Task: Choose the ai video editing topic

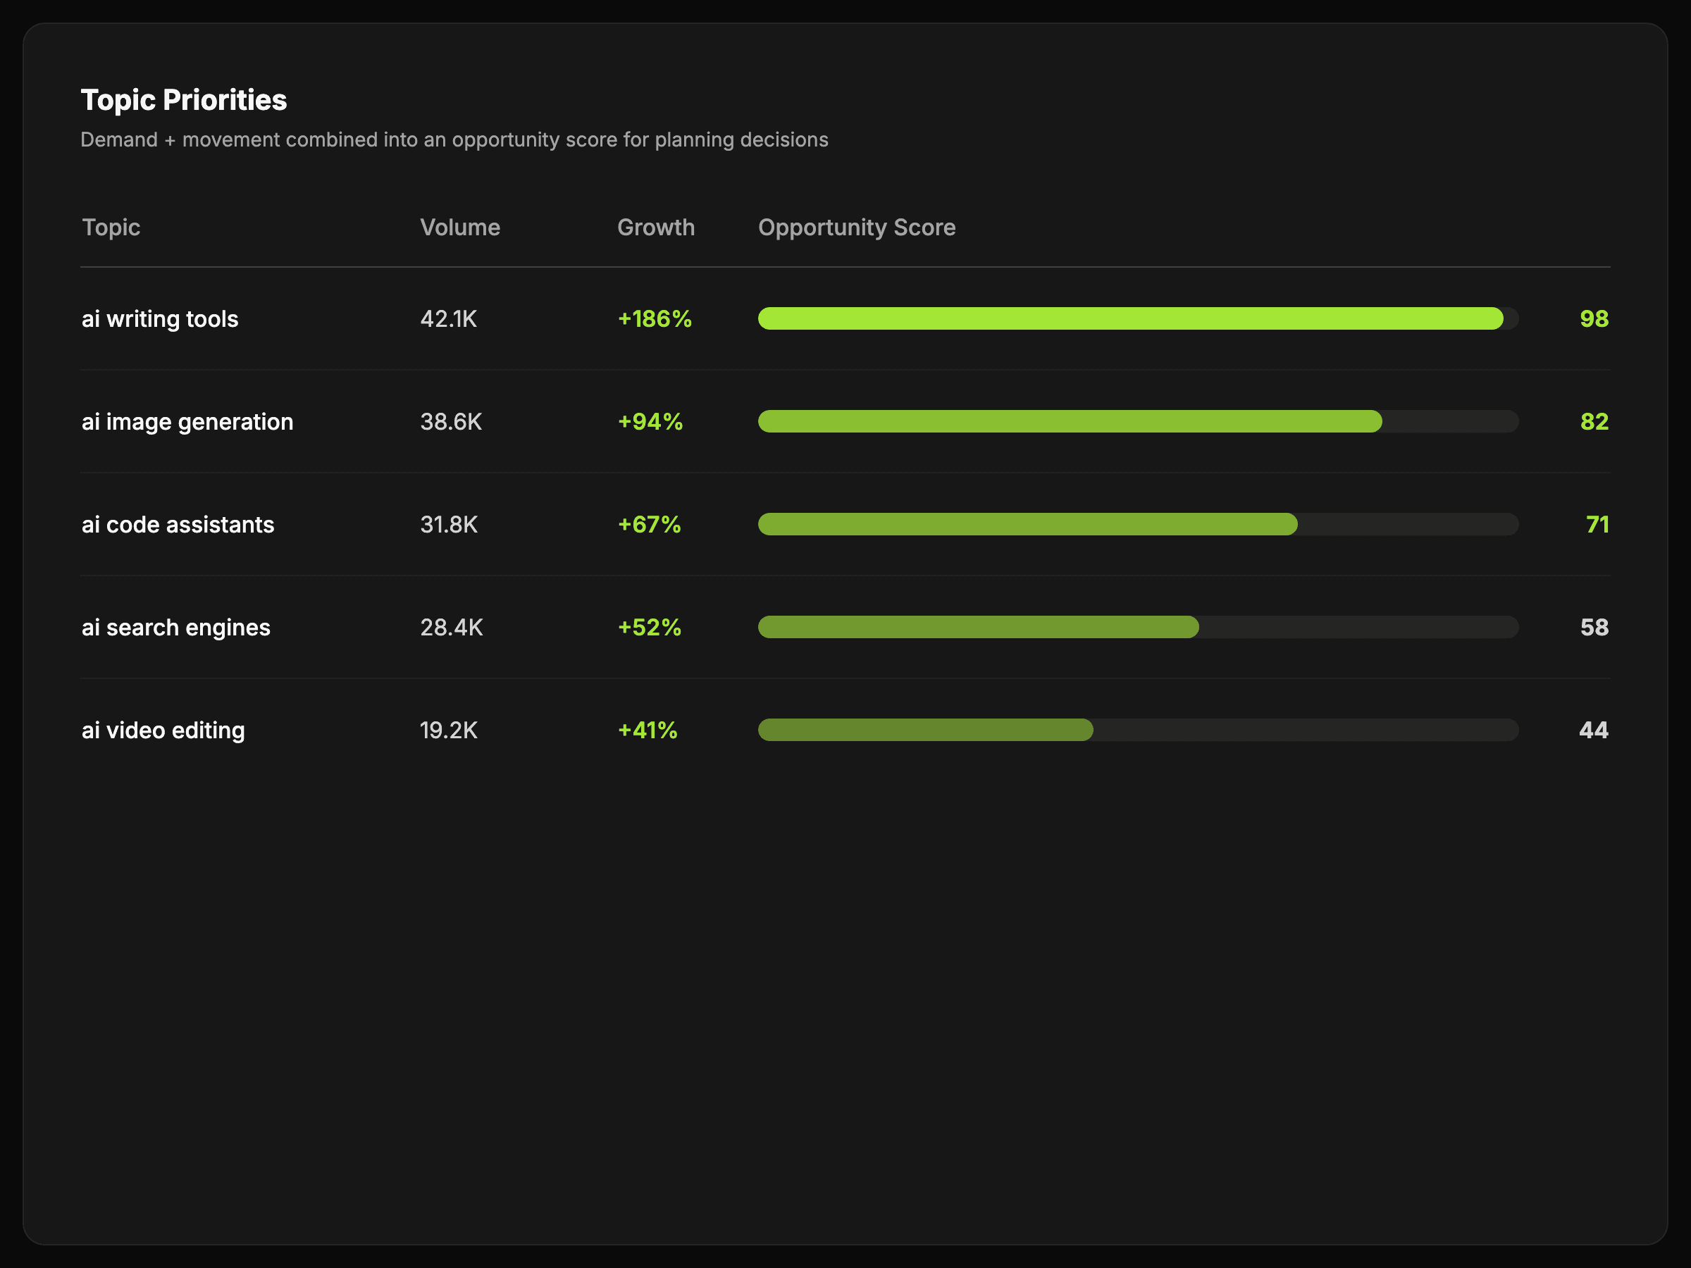Action: pos(163,730)
